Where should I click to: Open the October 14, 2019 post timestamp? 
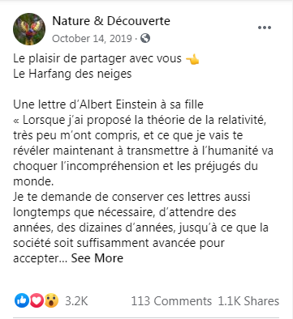tap(92, 39)
